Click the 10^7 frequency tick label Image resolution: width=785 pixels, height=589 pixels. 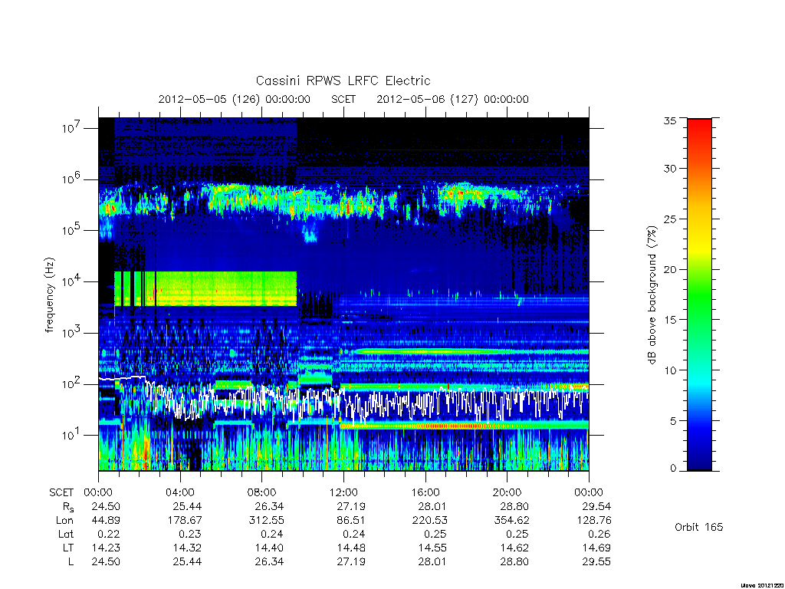tap(71, 128)
